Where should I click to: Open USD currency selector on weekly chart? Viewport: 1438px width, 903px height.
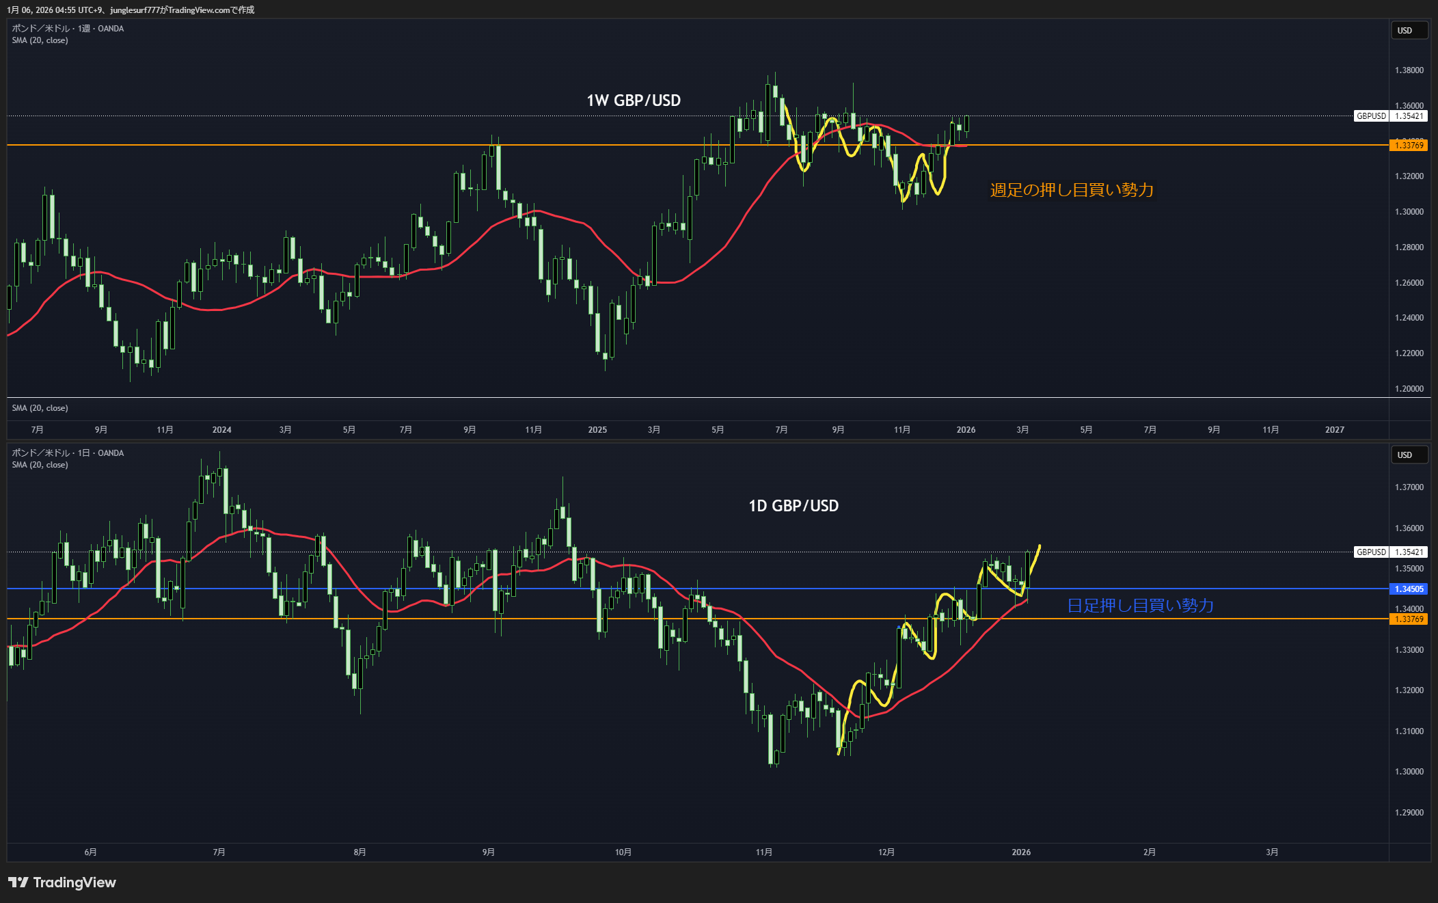coord(1409,31)
